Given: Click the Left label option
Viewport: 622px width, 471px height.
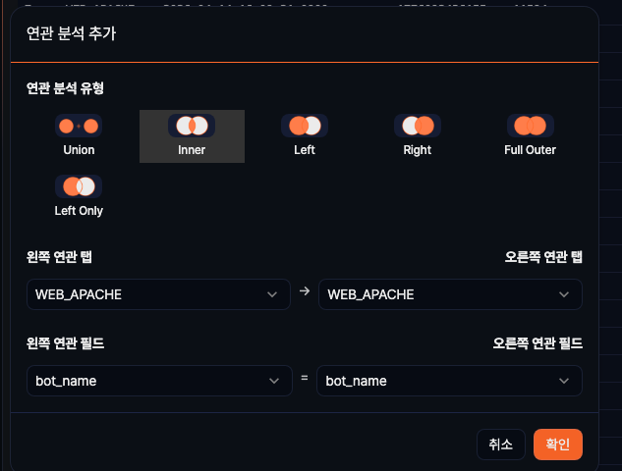Looking at the screenshot, I should (305, 150).
